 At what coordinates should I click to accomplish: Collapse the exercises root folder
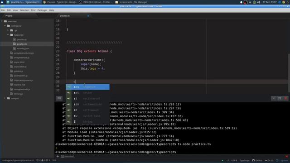click(2, 21)
